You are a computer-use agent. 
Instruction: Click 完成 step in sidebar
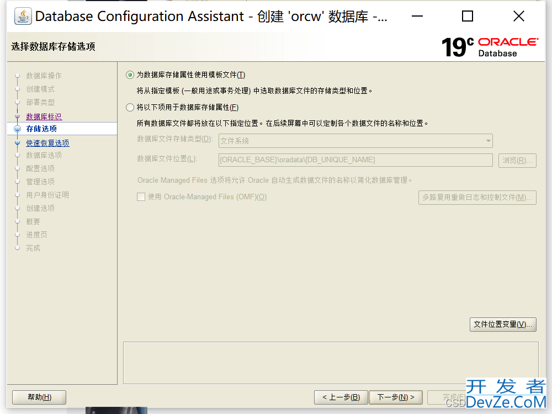tap(33, 248)
